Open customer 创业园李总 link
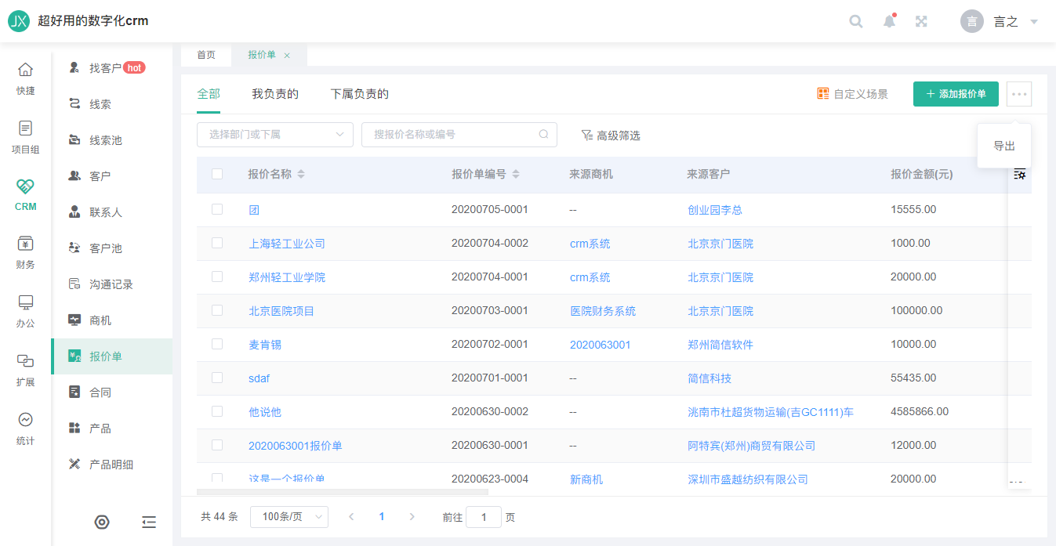The width and height of the screenshot is (1056, 546). click(x=715, y=210)
